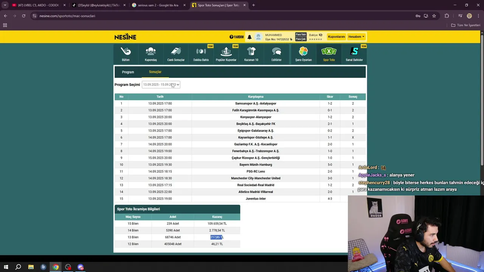Go back in browser

coord(5,16)
